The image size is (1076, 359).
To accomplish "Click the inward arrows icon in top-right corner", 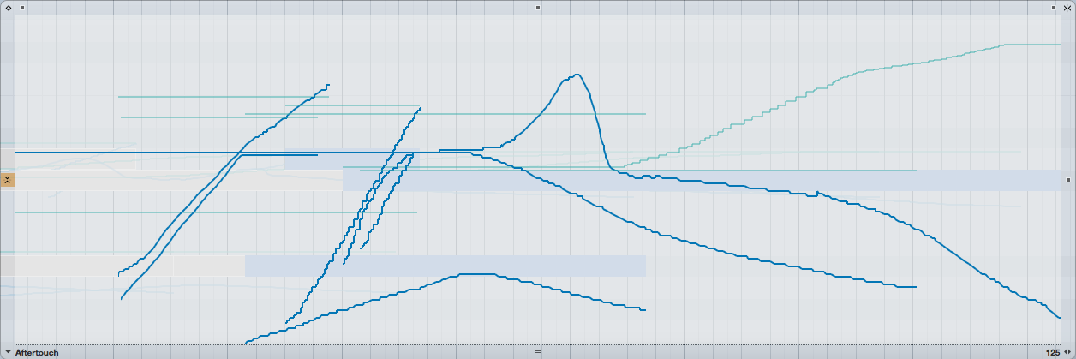I will coord(1068,7).
